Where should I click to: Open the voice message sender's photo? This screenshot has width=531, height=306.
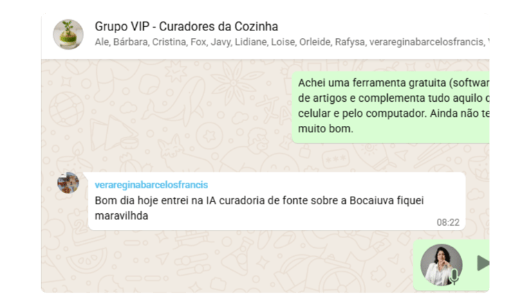coord(441,264)
